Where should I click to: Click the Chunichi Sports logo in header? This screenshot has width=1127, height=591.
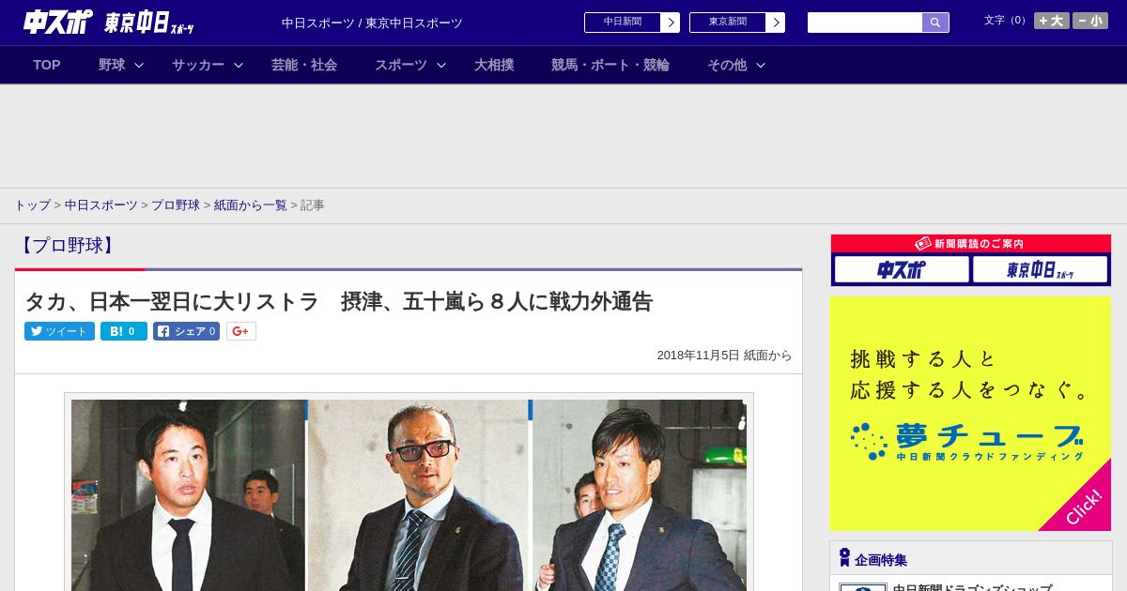click(57, 22)
